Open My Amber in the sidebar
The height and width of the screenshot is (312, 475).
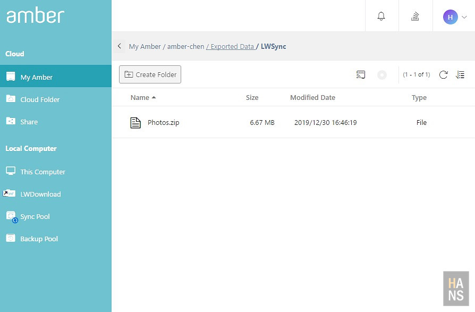point(56,76)
